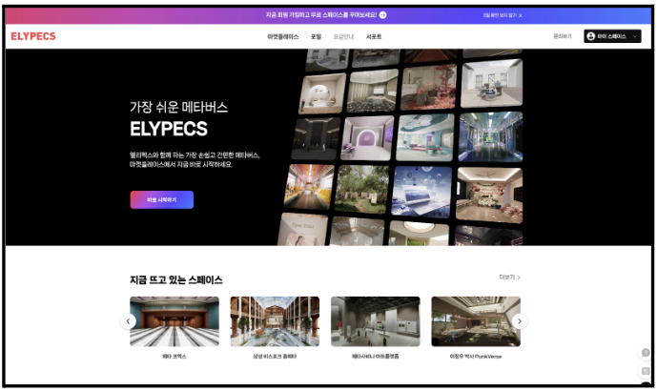Image resolution: width=657 pixels, height=391 pixels.
Task: Click the 바로 시작하기 gradient button
Action: [x=162, y=200]
